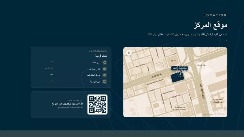Click the شارع صاري street label on map
244x137 pixels.
click(156, 75)
